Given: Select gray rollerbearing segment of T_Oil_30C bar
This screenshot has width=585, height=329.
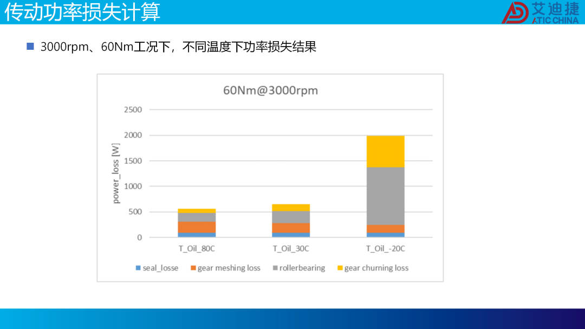Looking at the screenshot, I should (291, 217).
